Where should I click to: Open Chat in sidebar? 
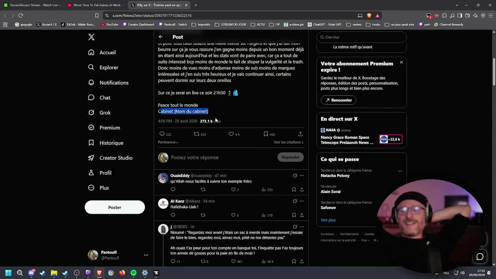[100, 98]
